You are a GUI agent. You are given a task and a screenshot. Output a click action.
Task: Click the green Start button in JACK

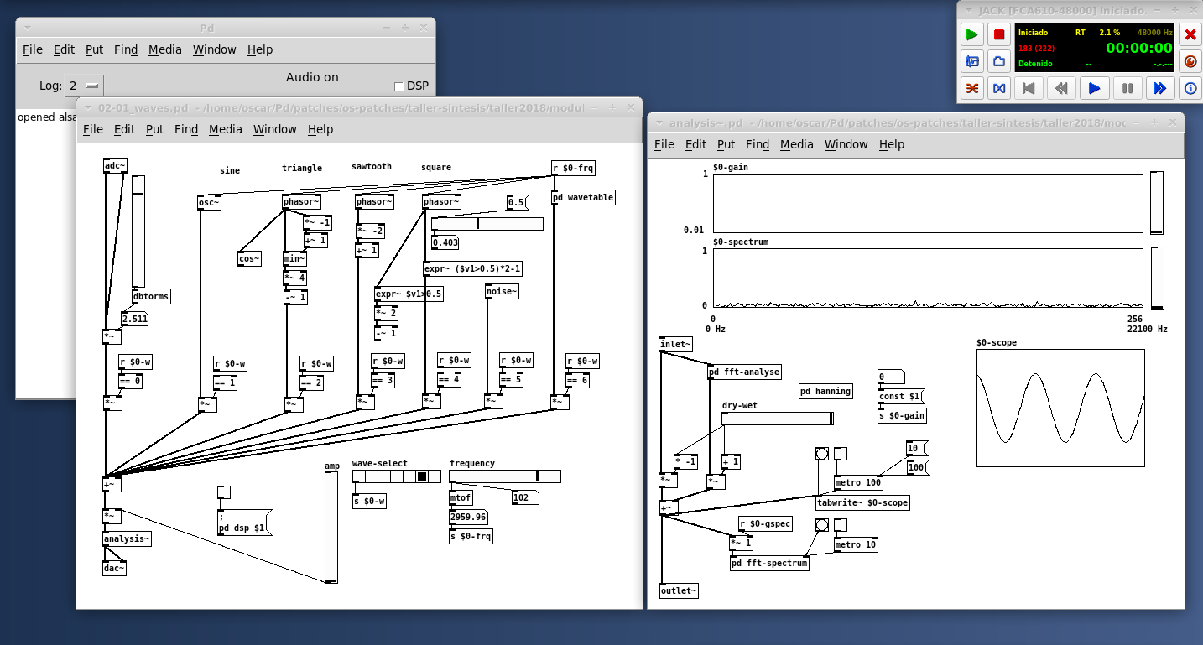click(971, 35)
